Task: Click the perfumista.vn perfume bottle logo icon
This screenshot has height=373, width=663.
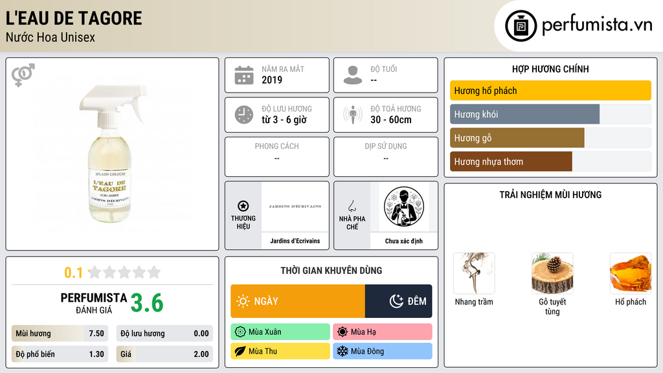Action: click(521, 26)
